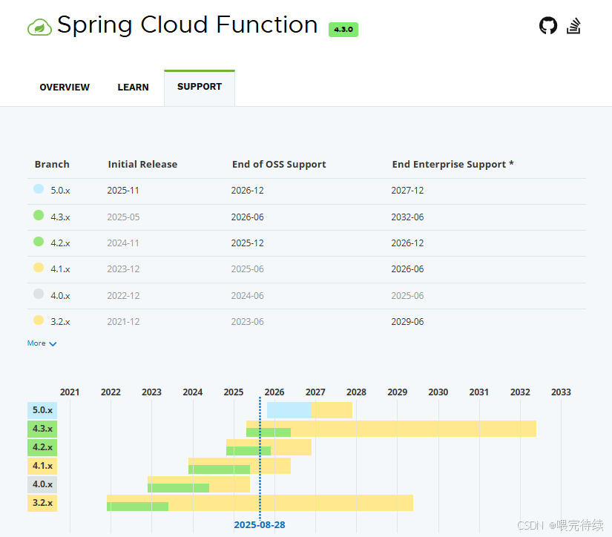Click the 2024-06 OSS support date
The width and height of the screenshot is (612, 537).
click(248, 296)
